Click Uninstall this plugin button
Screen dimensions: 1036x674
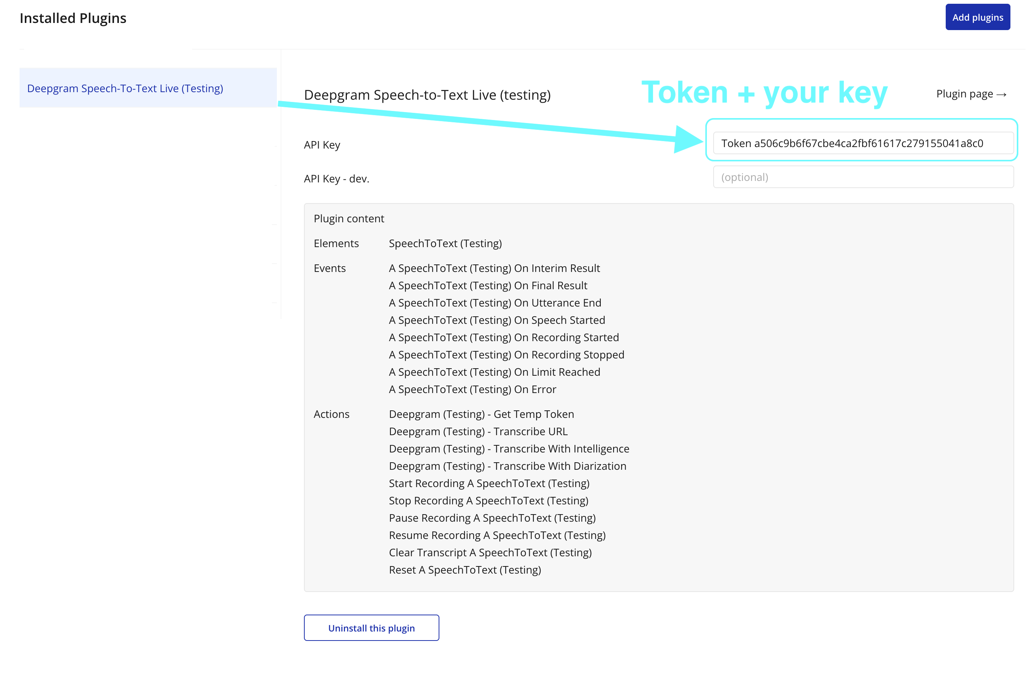coord(371,627)
